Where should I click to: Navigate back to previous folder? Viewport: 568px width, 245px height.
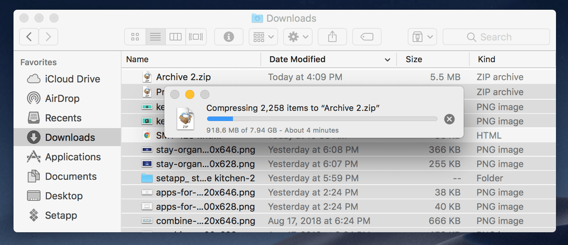point(29,36)
